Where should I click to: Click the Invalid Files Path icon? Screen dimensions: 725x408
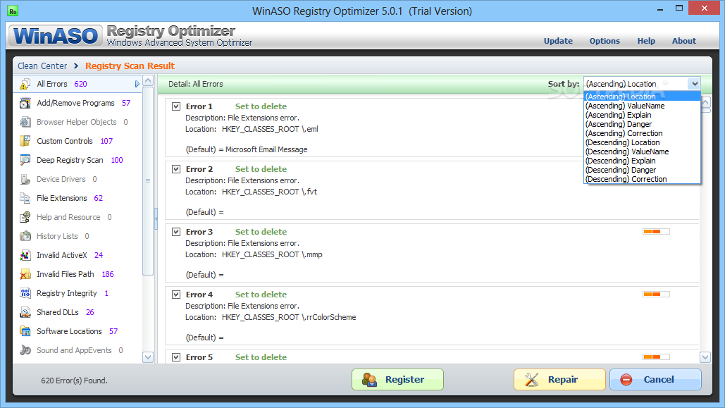pyautogui.click(x=25, y=274)
